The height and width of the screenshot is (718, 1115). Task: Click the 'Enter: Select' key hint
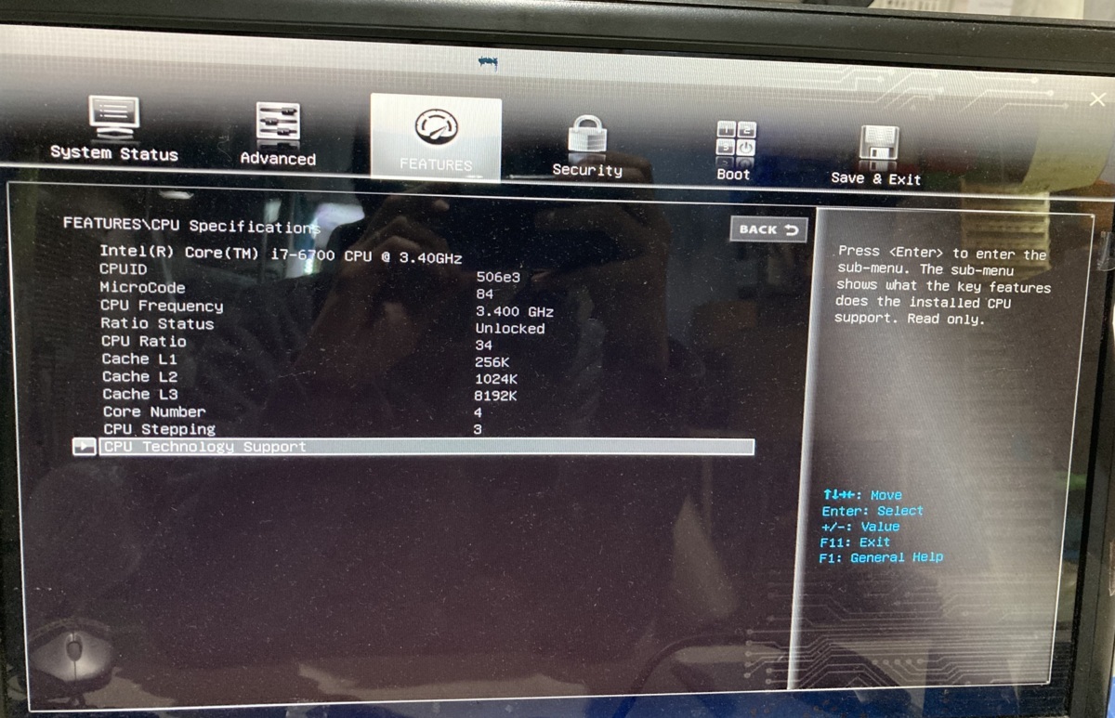[872, 511]
